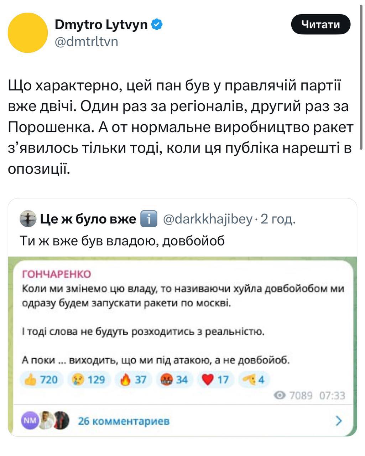The height and width of the screenshot is (456, 365).
Task: Toggle the crying face reaction with 129
Action: (x=88, y=380)
